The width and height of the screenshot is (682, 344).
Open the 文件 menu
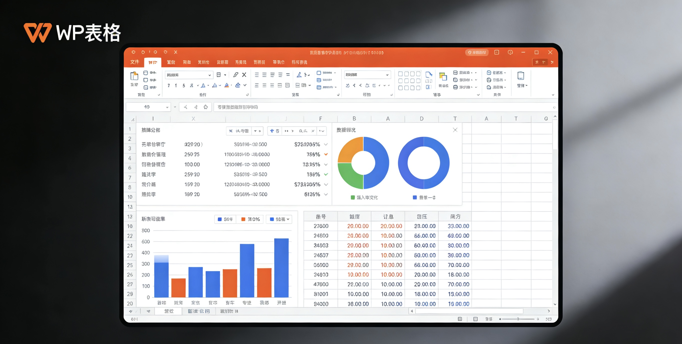135,62
